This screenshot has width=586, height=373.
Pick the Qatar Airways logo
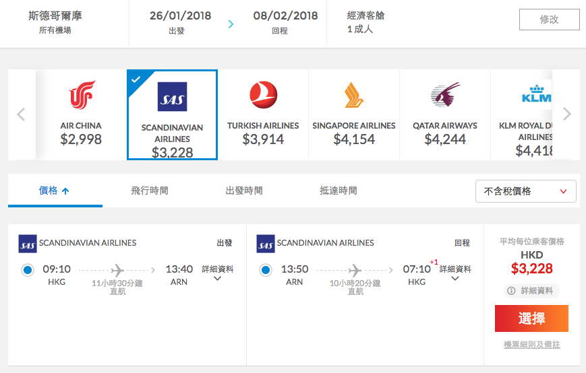(x=444, y=95)
